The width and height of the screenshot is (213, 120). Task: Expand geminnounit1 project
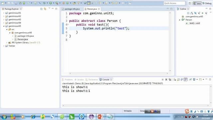[4, 13]
